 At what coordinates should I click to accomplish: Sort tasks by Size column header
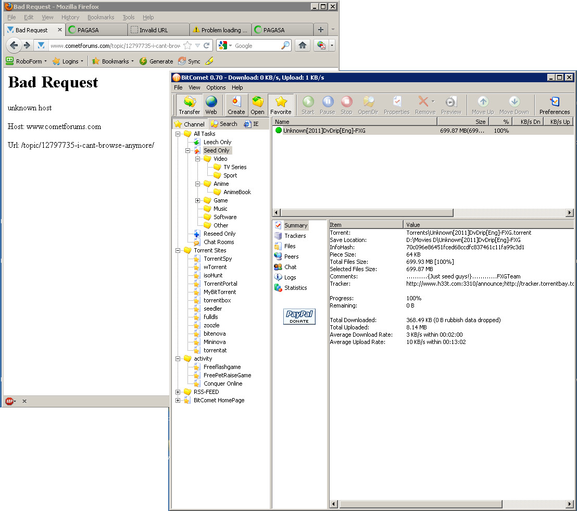463,122
